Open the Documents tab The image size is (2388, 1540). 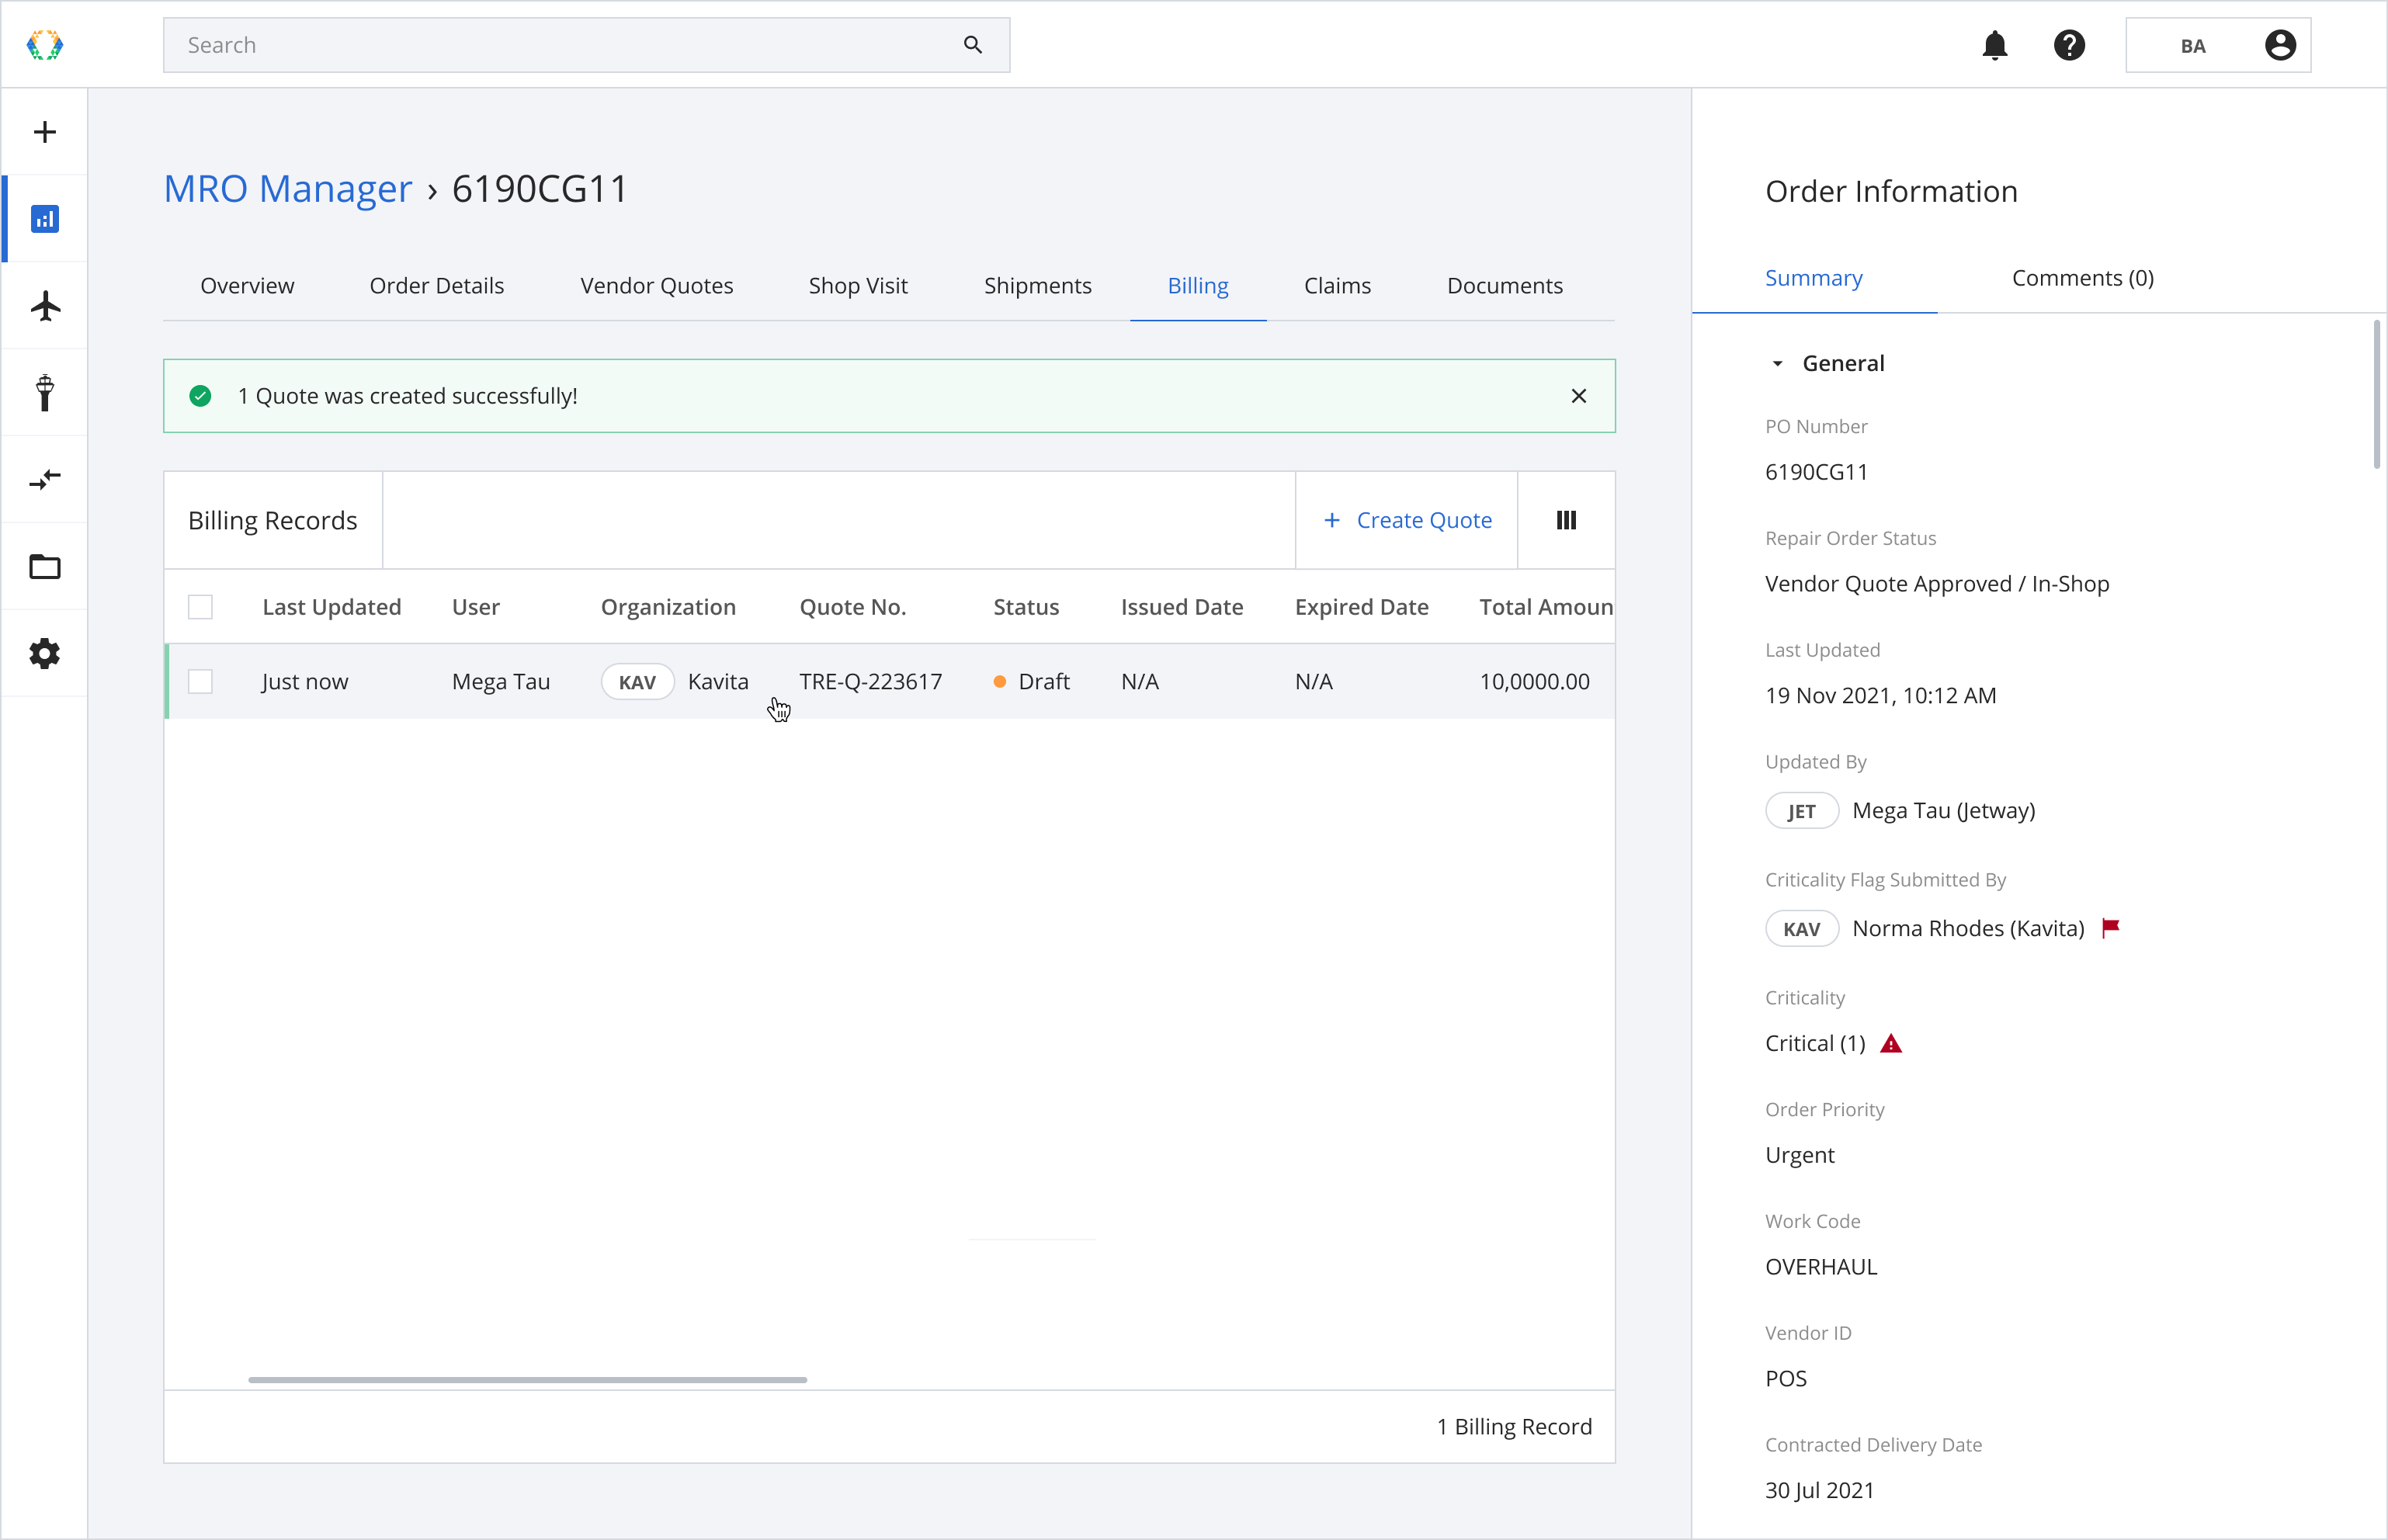pos(1504,286)
